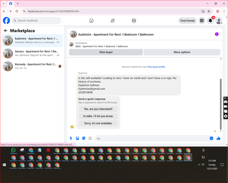This screenshot has height=183, width=228.
Task: Open the Chrome three-dot menu
Action: (x=224, y=11)
